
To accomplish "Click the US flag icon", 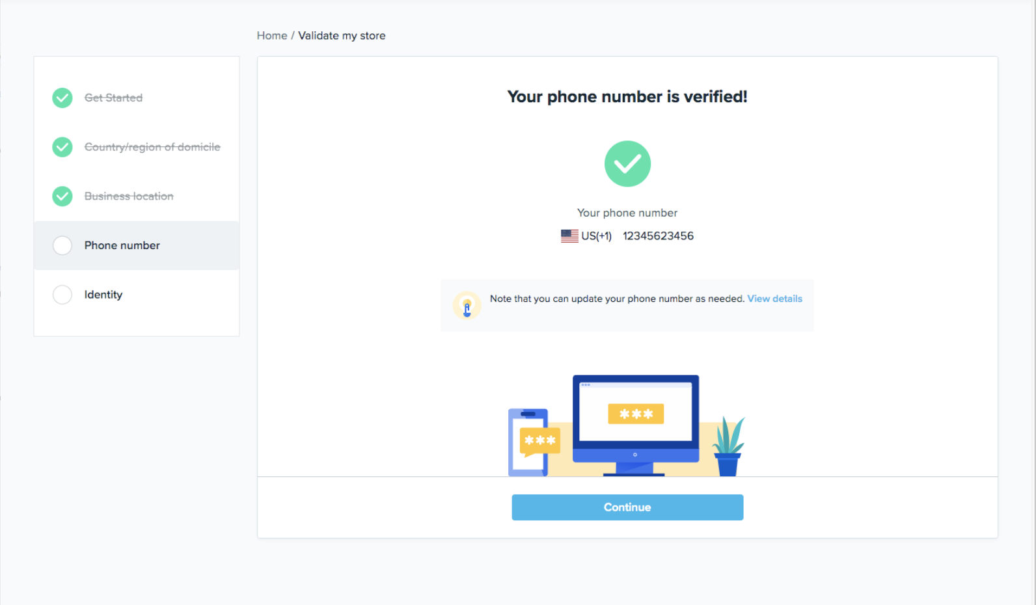I will tap(569, 236).
